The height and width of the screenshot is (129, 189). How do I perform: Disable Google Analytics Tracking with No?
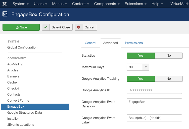point(169,79)
